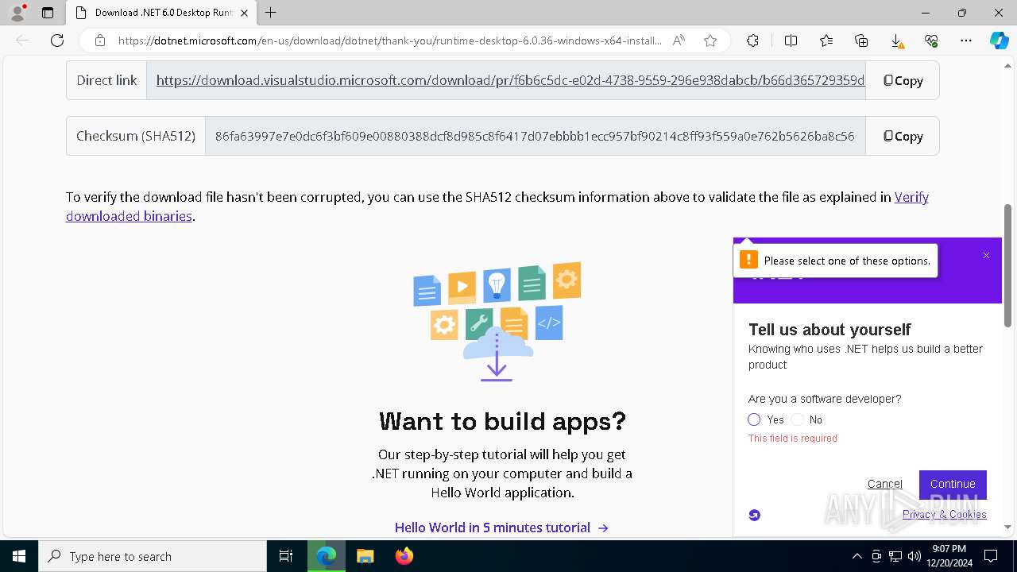Toggle Split screen view
Screen dimensions: 1017x572
click(791, 41)
